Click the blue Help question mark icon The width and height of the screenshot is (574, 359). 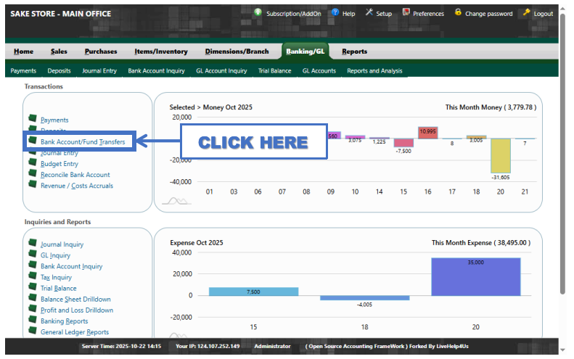point(335,13)
